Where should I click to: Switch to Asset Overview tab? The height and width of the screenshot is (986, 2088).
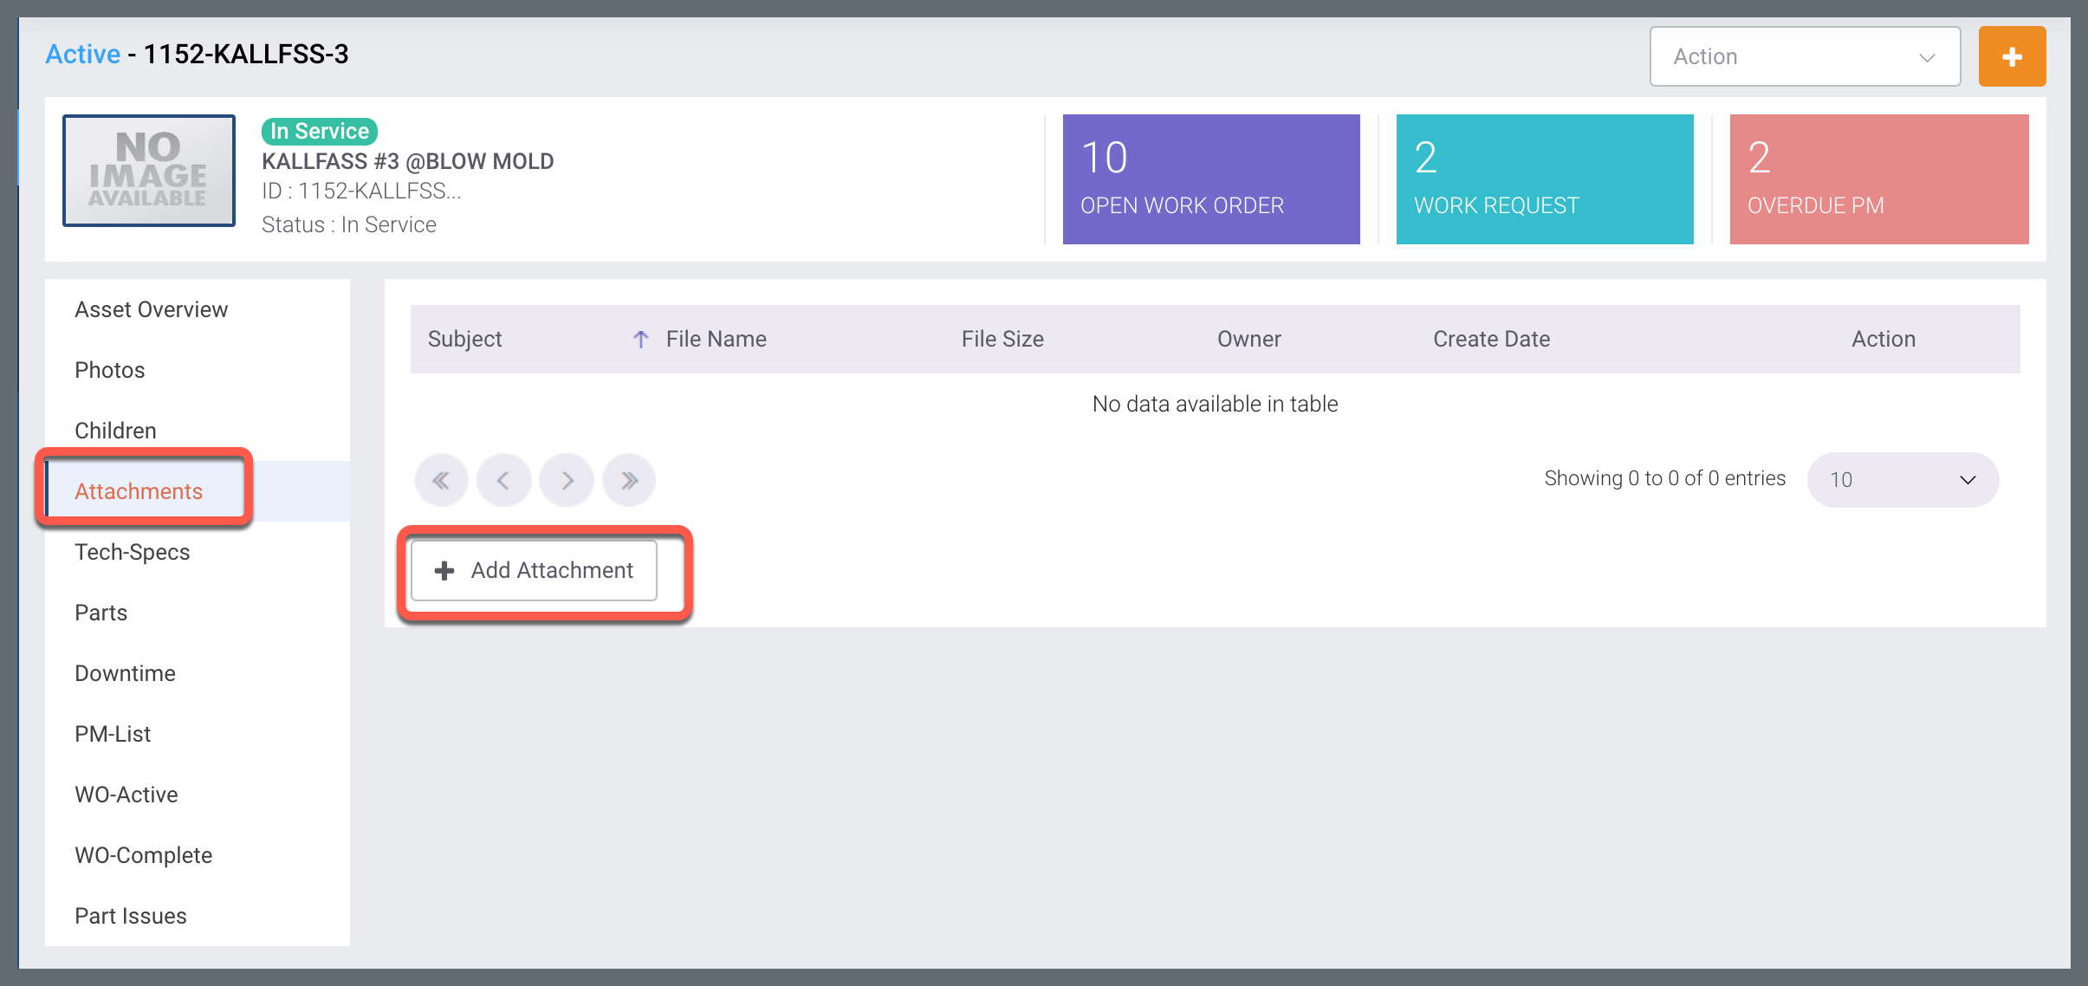(x=151, y=309)
